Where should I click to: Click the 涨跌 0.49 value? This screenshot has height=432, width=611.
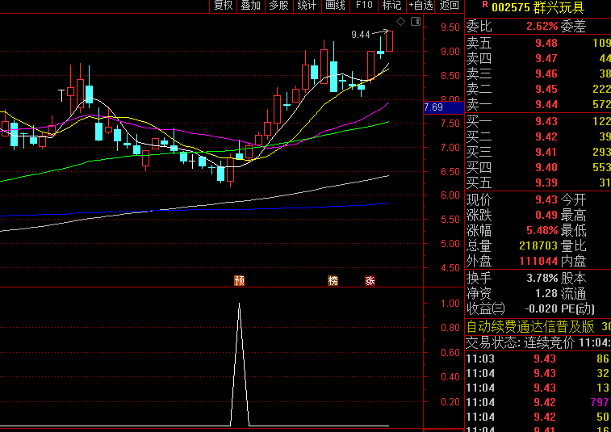point(546,216)
